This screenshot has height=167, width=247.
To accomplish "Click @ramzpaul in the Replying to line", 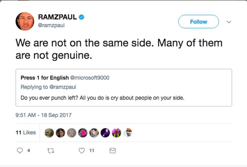I will click(x=63, y=87).
